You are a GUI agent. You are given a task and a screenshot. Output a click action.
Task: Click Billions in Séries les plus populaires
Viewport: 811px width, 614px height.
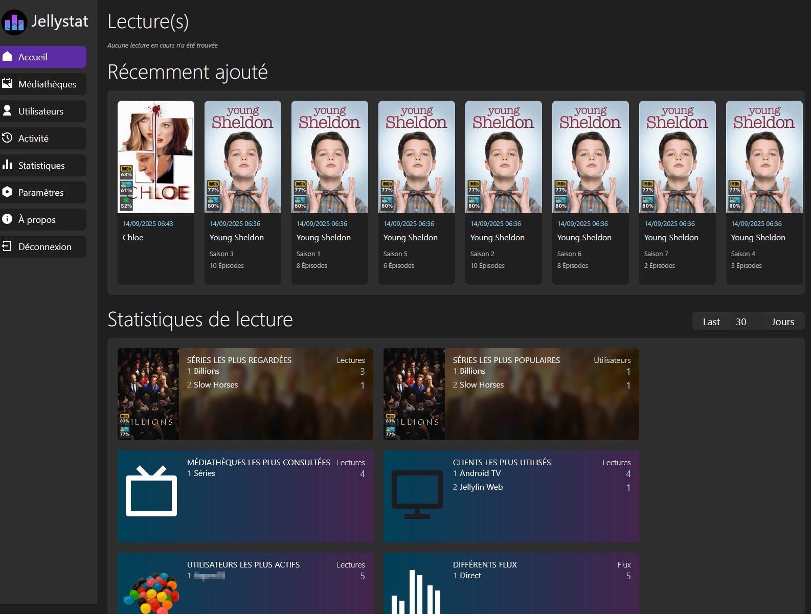[472, 371]
